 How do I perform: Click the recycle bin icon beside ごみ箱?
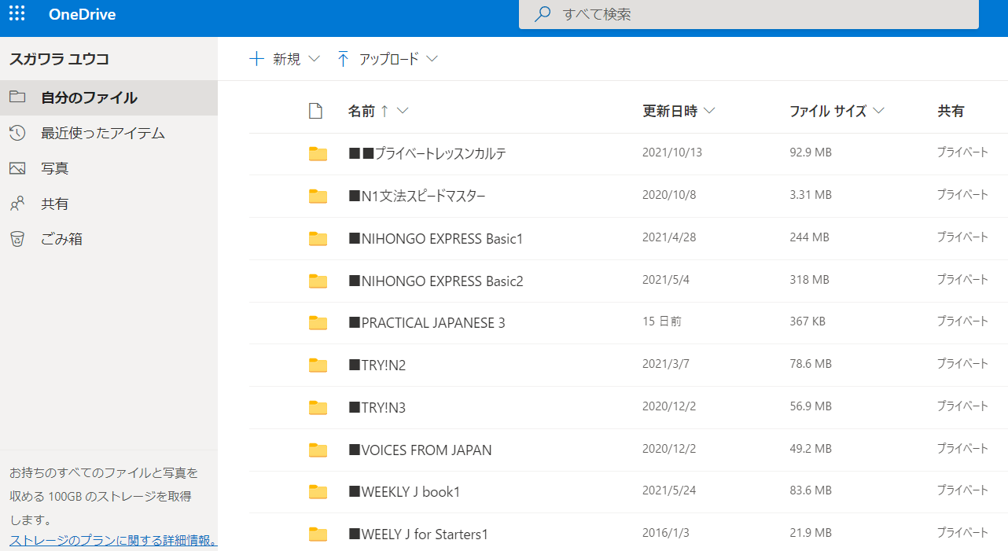click(x=17, y=239)
